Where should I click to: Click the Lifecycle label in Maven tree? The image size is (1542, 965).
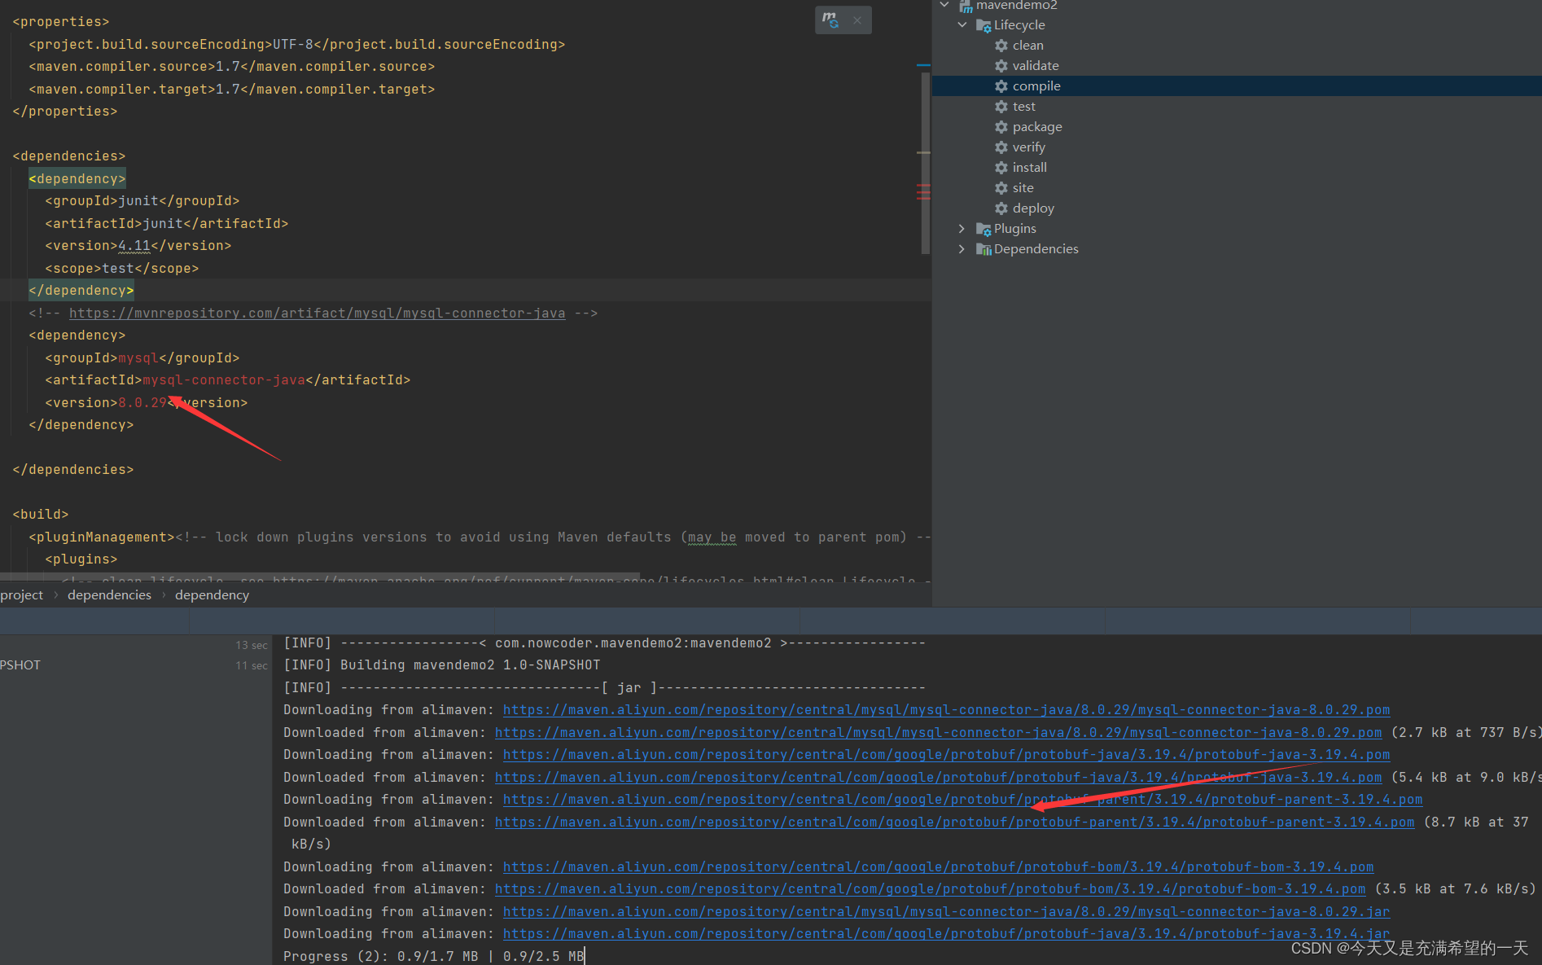point(1019,25)
